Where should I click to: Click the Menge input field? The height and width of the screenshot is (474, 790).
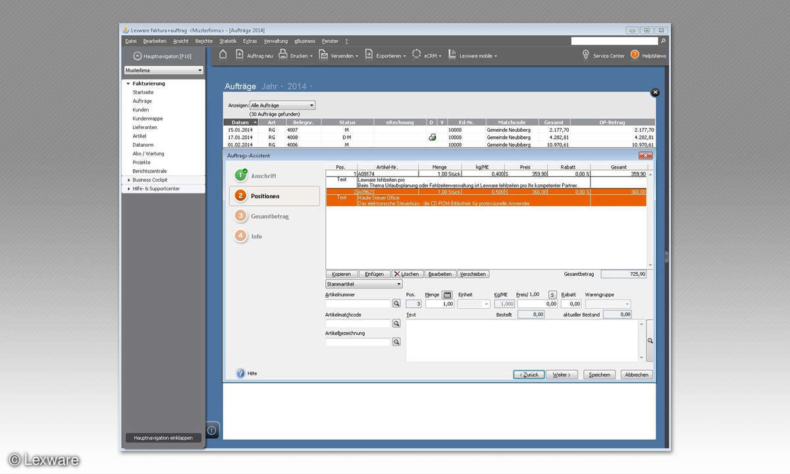440,304
